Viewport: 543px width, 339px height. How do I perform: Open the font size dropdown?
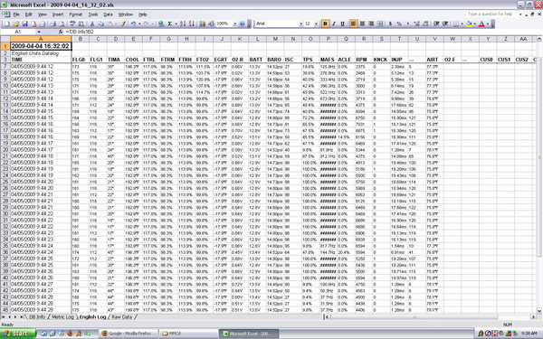coord(316,24)
